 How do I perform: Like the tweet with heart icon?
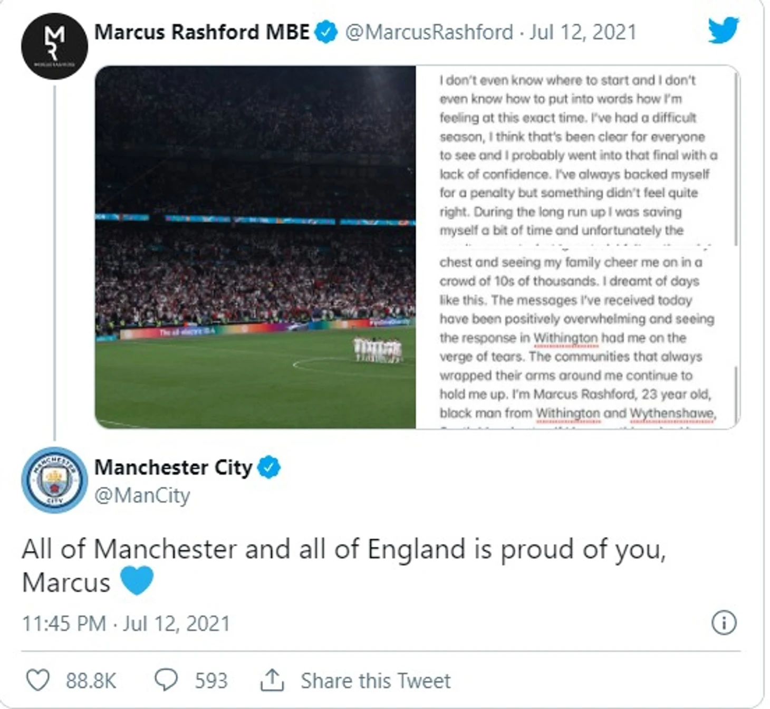(x=38, y=680)
